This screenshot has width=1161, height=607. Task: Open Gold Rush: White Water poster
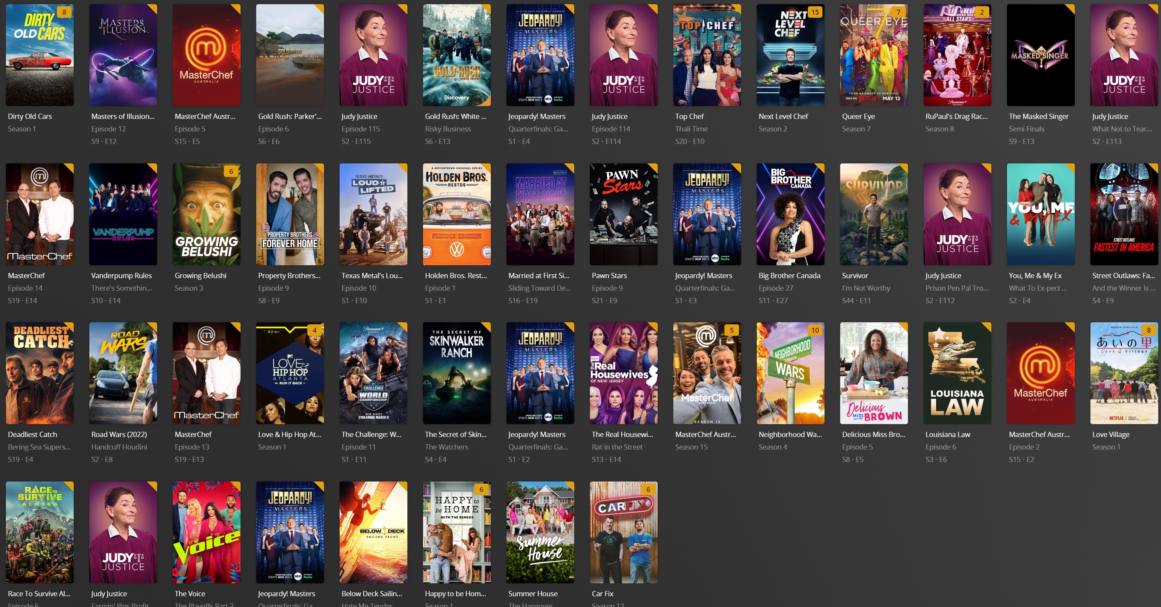[456, 55]
